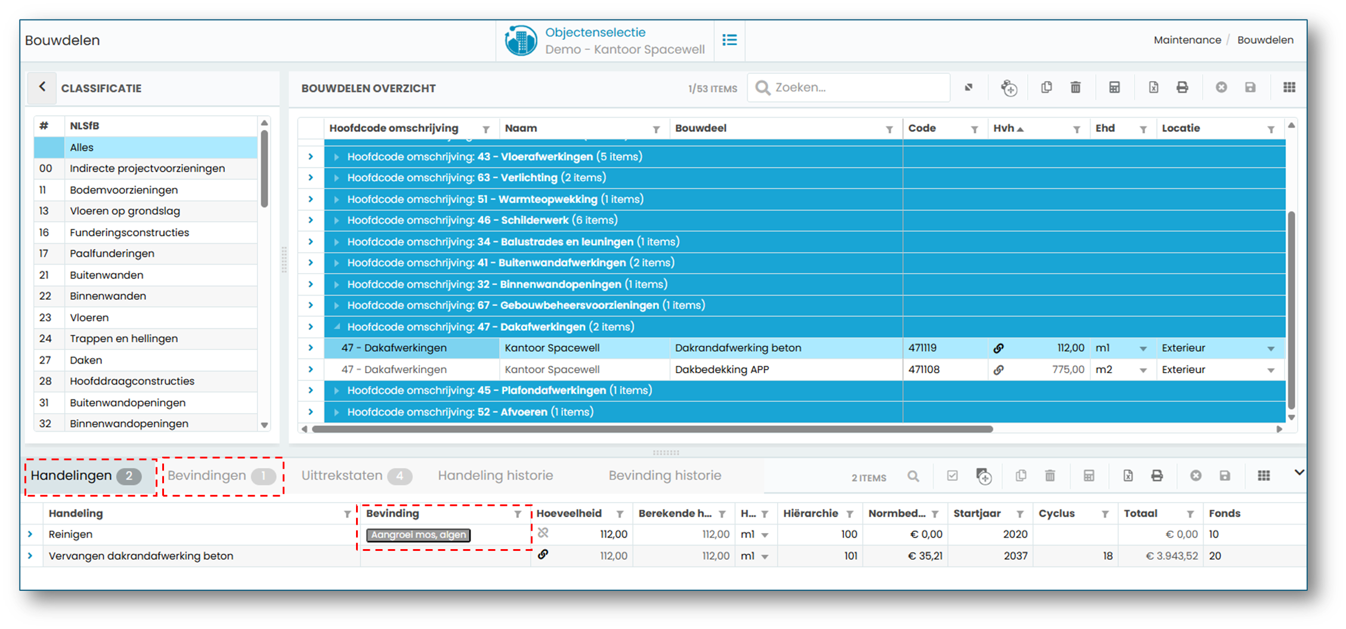Cancel changes in the Bouwdelen overzicht toolbar
This screenshot has height=629, width=1346.
(1221, 88)
